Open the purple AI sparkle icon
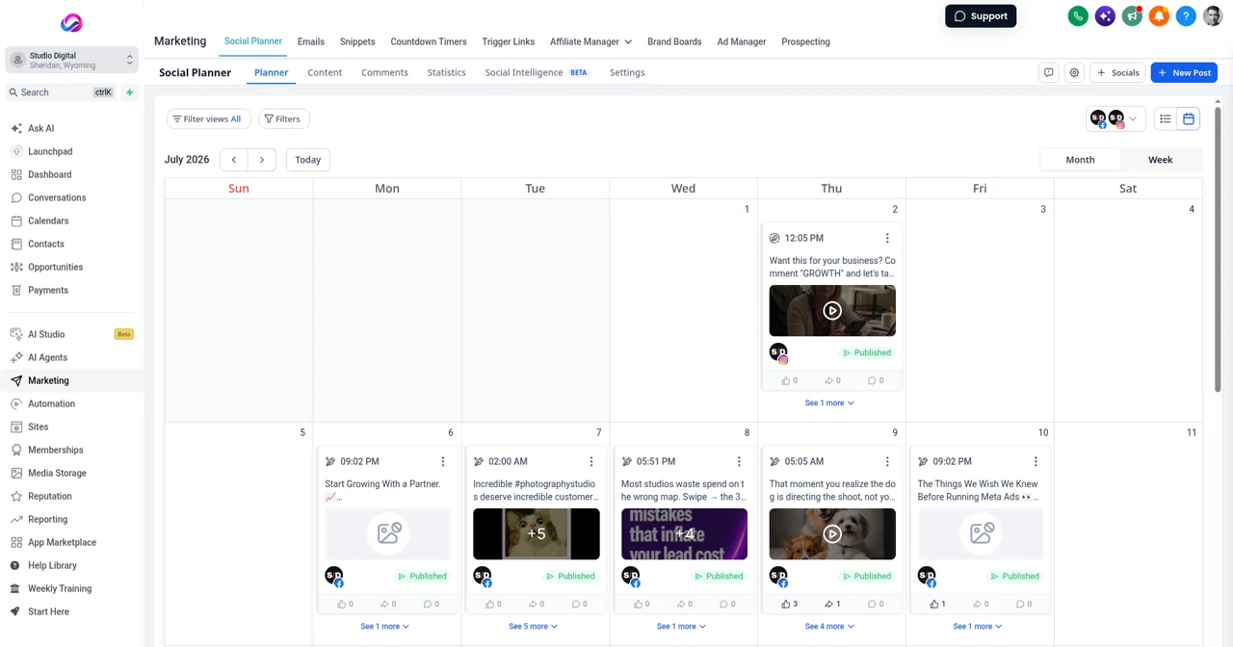This screenshot has height=647, width=1233. (x=1105, y=16)
